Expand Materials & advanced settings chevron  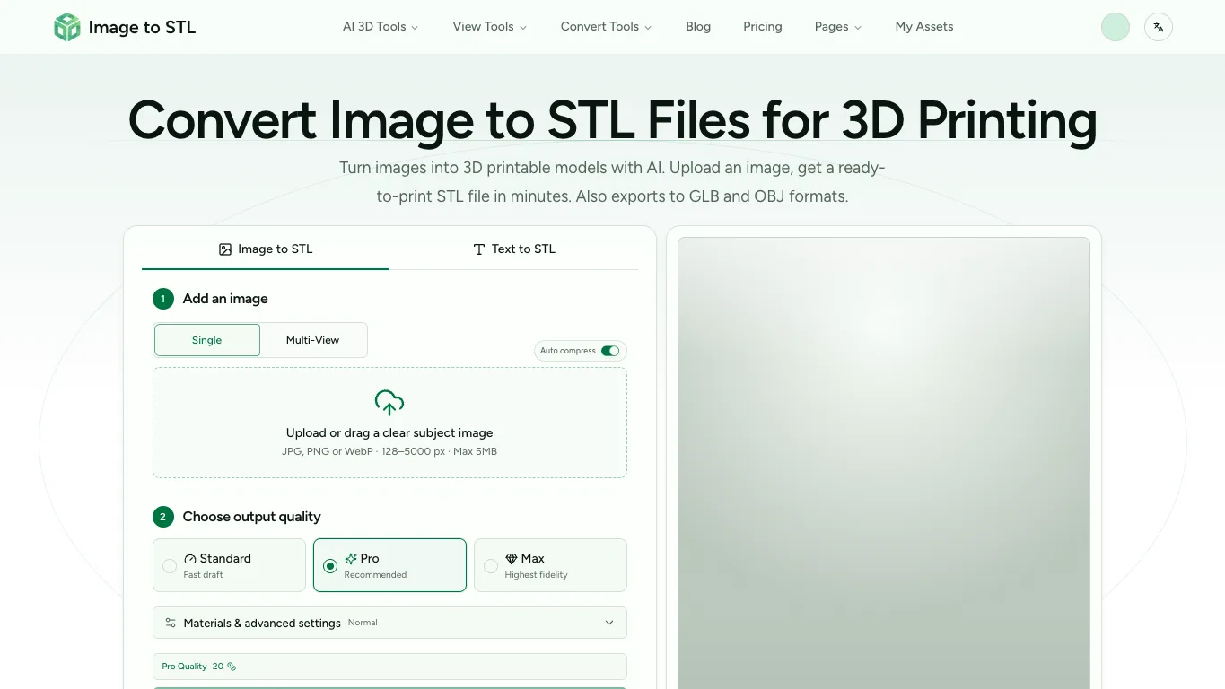(x=609, y=623)
